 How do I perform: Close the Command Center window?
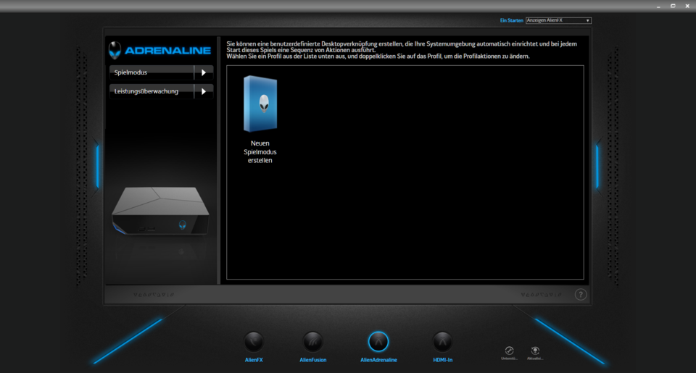[x=687, y=6]
